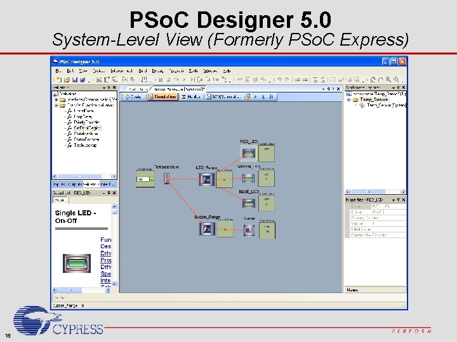Open the Help menu
The height and width of the screenshot is (342, 457).
(x=227, y=71)
